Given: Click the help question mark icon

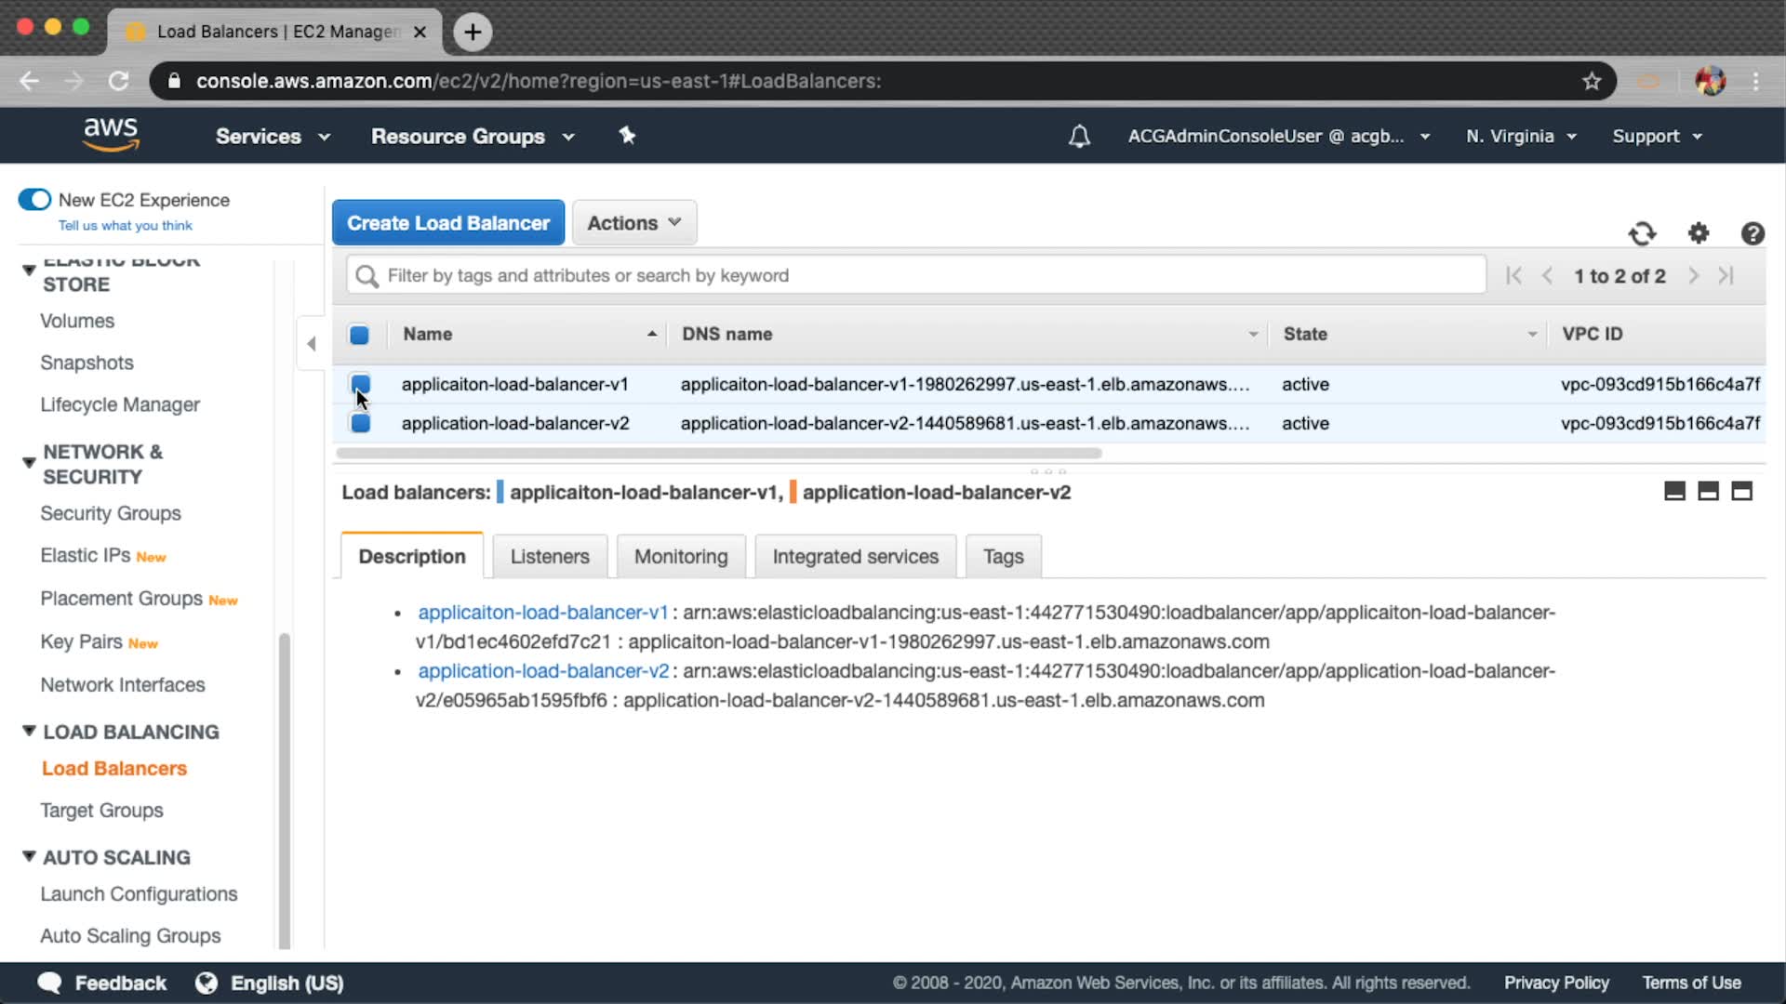Looking at the screenshot, I should 1753,233.
